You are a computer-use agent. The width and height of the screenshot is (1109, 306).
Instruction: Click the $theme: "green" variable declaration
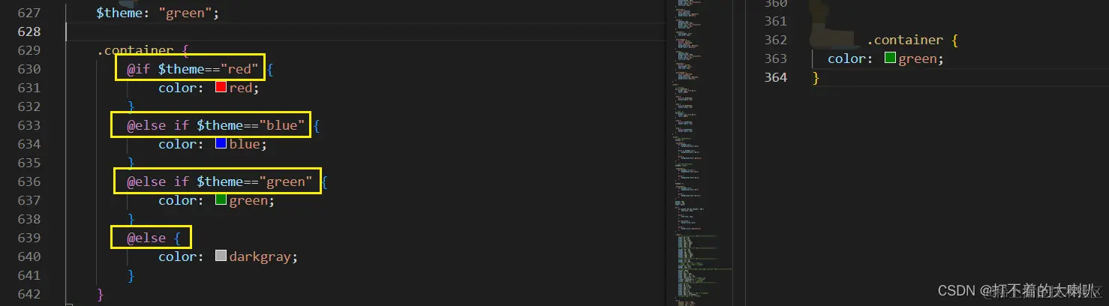pos(158,13)
